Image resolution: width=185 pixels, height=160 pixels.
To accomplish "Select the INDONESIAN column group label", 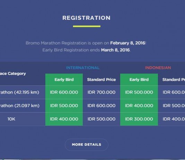I will point(158,68).
